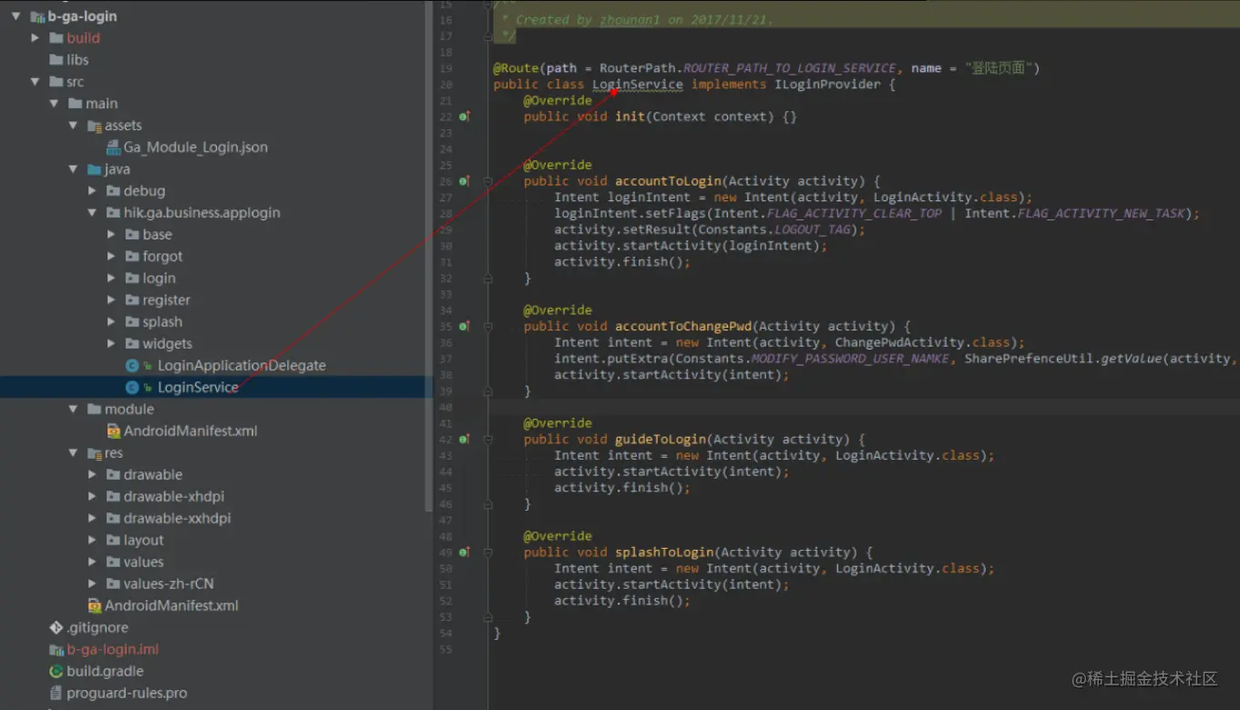The height and width of the screenshot is (710, 1240).
Task: Click the implements gutter icon beside accountToChangePwd
Action: (465, 326)
